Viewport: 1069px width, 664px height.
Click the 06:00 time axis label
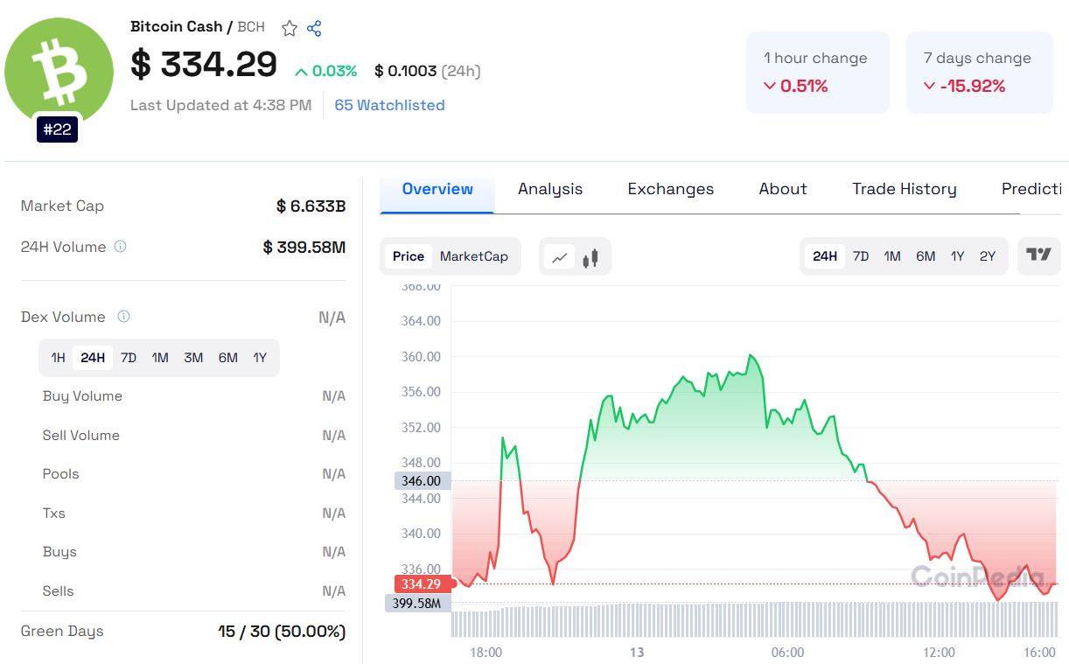(x=787, y=653)
